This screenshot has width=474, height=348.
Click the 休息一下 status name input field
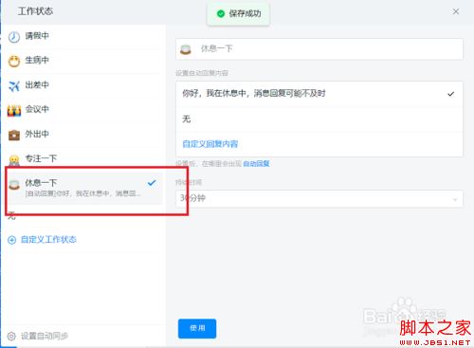coord(319,49)
